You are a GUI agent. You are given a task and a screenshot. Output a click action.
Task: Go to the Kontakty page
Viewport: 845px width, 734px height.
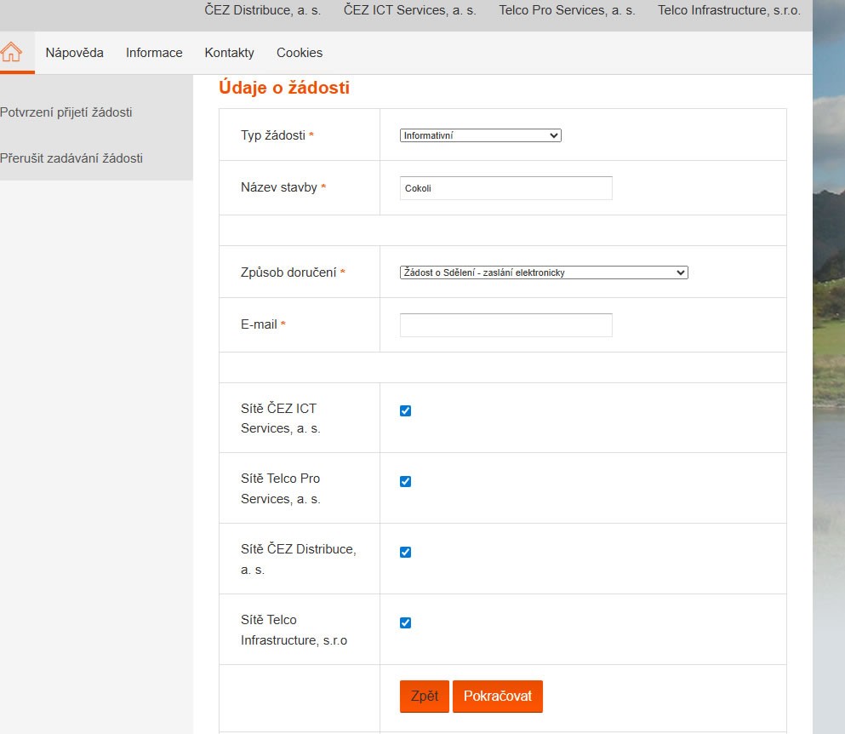pyautogui.click(x=229, y=53)
